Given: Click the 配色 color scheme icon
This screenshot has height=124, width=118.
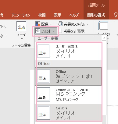Looking at the screenshot, I should tap(38, 24).
